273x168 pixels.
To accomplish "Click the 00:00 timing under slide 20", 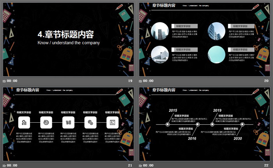I will (148, 81).
